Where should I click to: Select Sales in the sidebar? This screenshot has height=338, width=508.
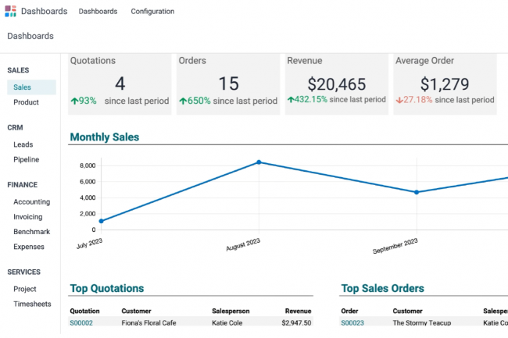coord(23,87)
